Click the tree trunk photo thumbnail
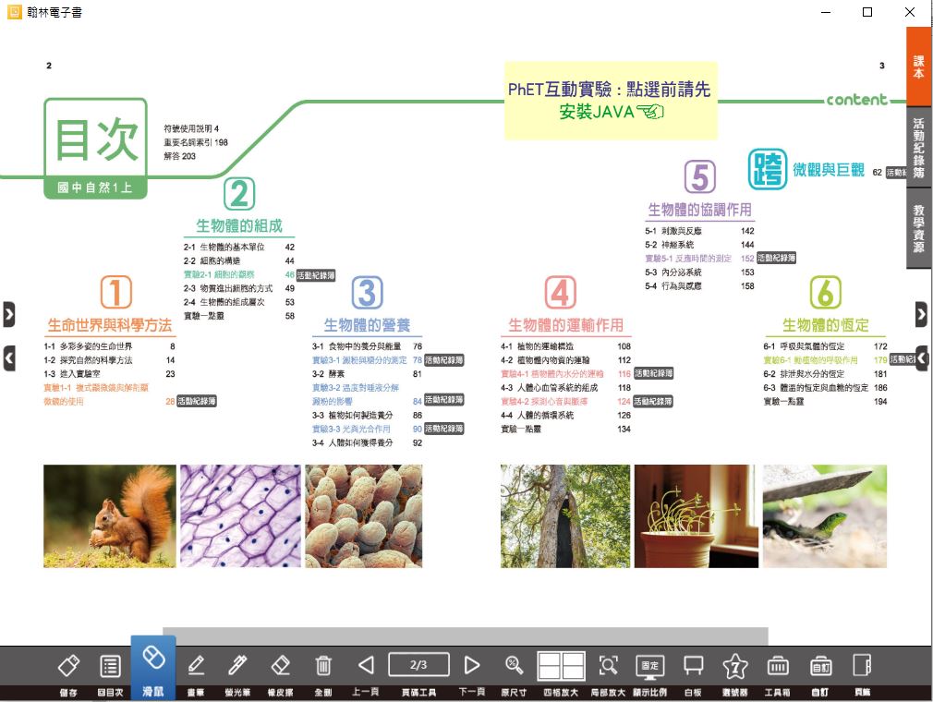The height and width of the screenshot is (702, 933). tap(565, 515)
